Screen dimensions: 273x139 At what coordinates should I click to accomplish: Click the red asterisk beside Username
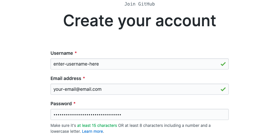point(76,53)
